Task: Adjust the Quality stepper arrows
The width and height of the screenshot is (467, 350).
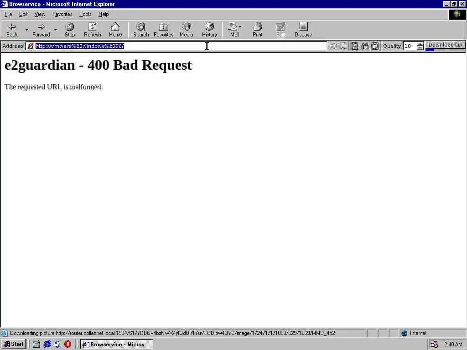Action: (x=420, y=46)
